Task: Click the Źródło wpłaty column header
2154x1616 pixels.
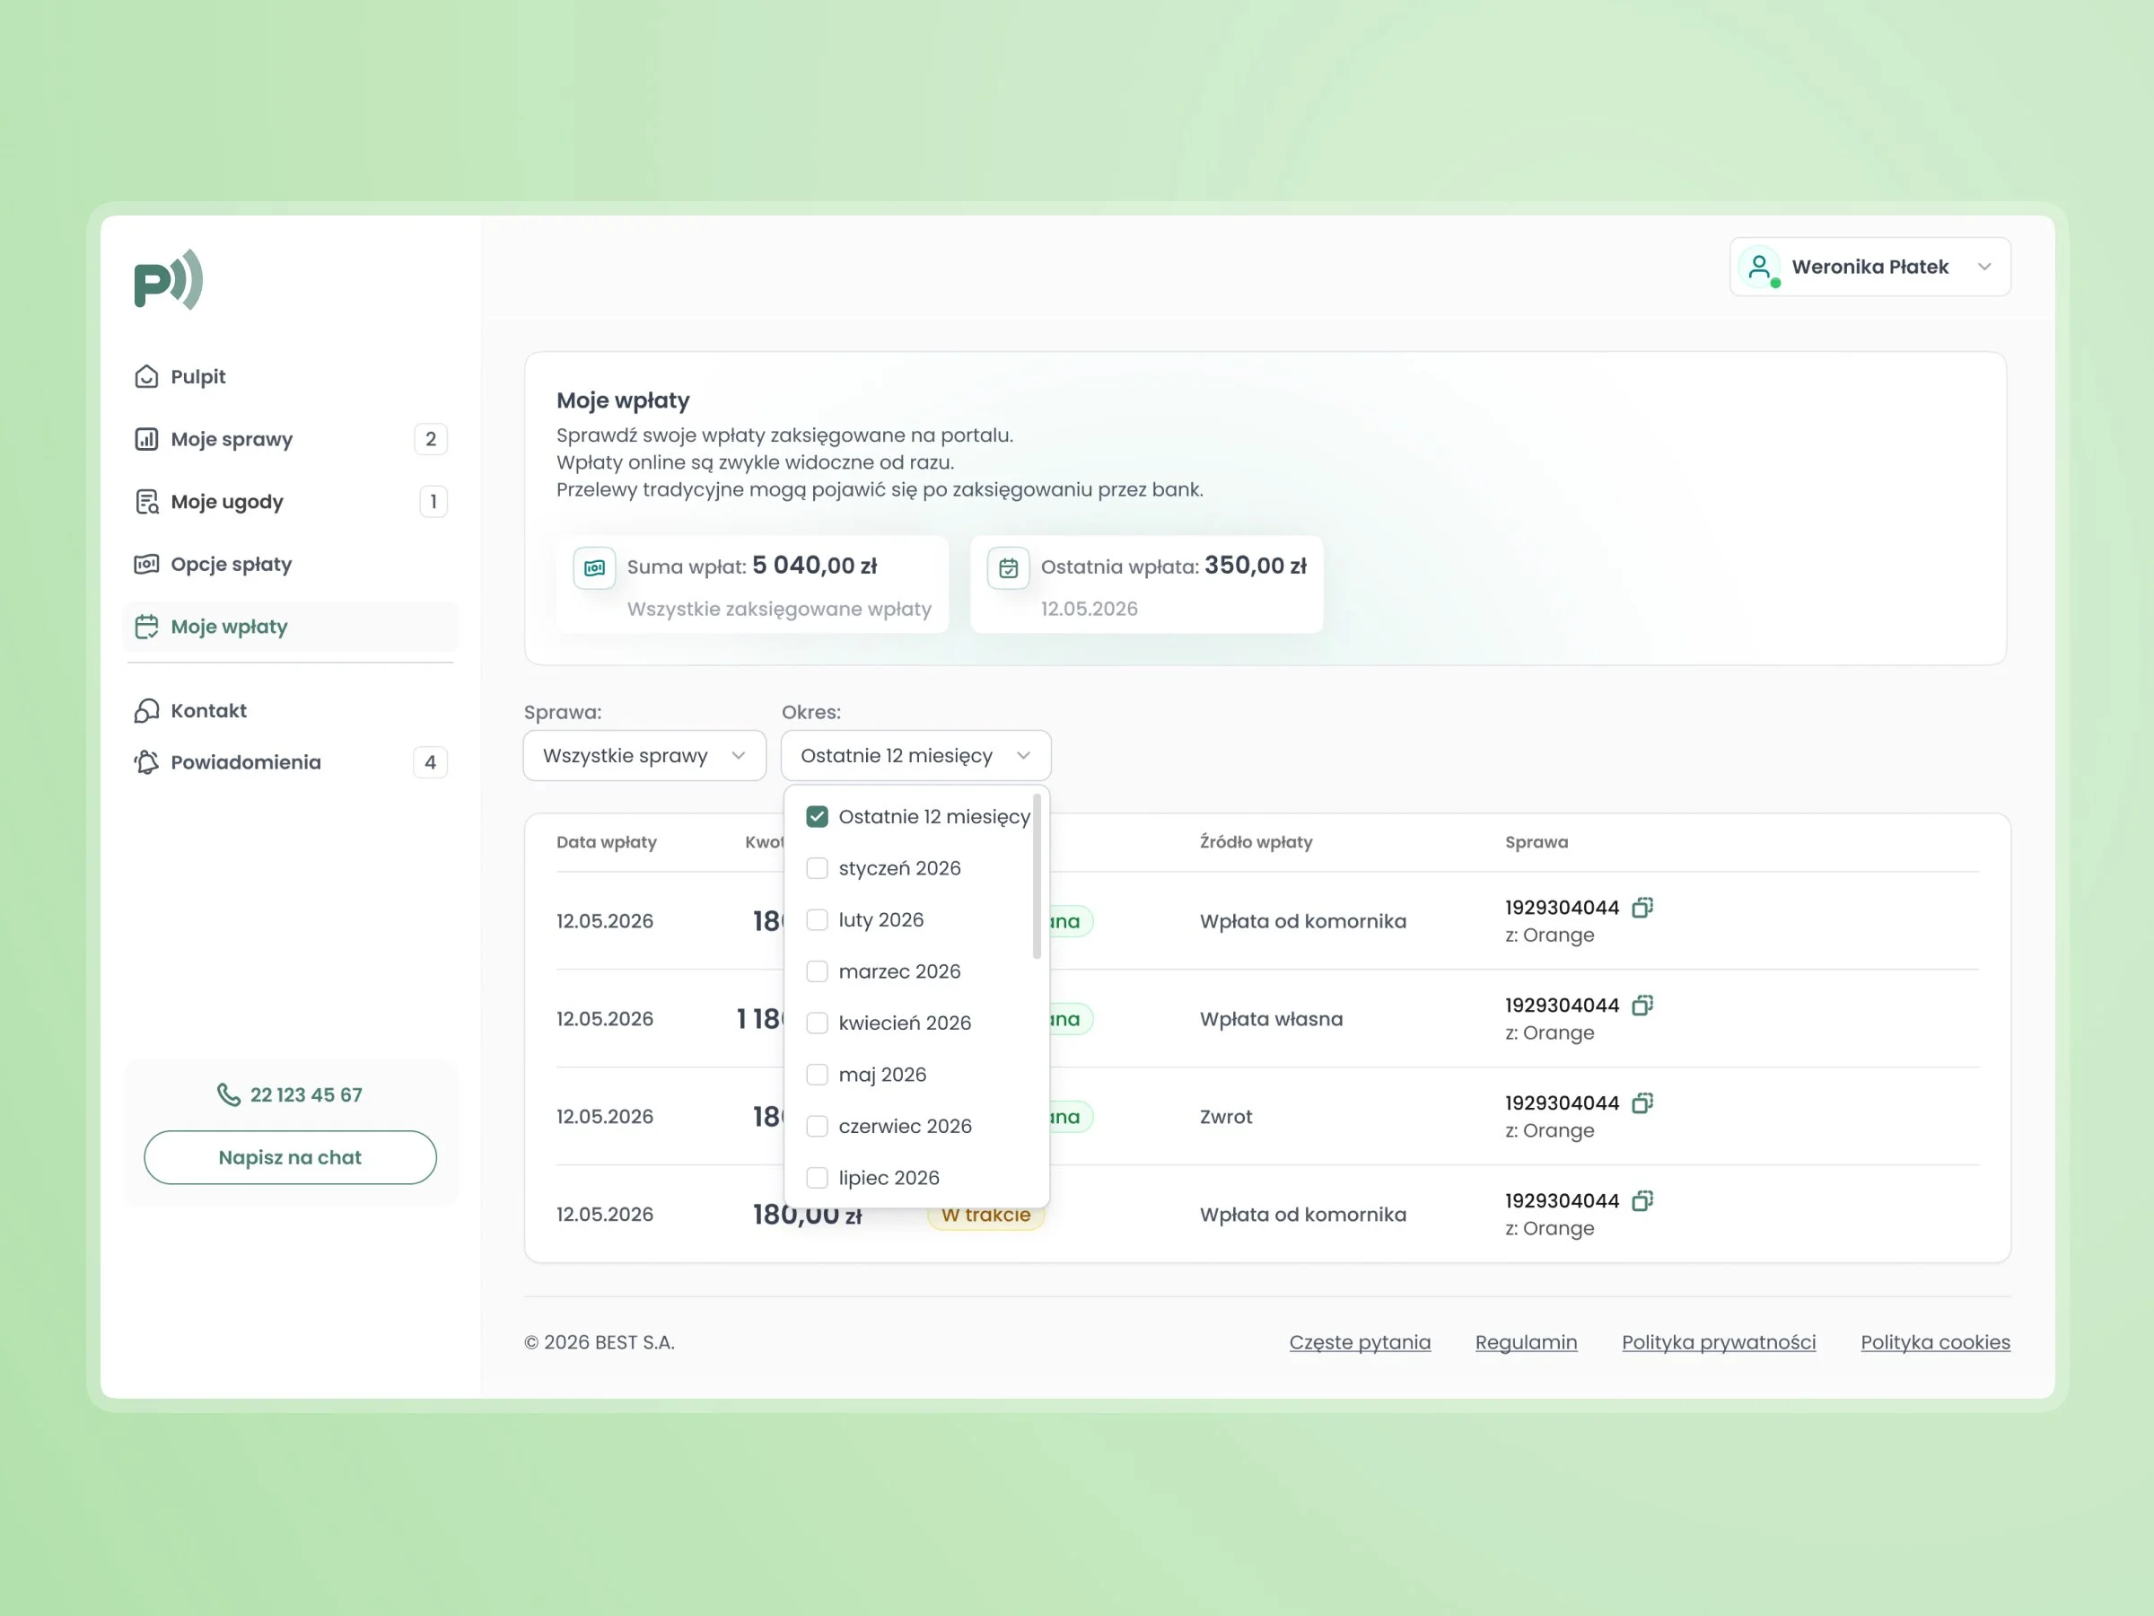Action: coord(1256,841)
